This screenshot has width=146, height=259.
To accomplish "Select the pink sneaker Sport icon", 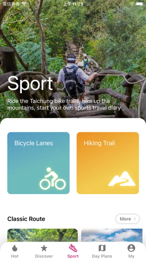I will 73,248.
